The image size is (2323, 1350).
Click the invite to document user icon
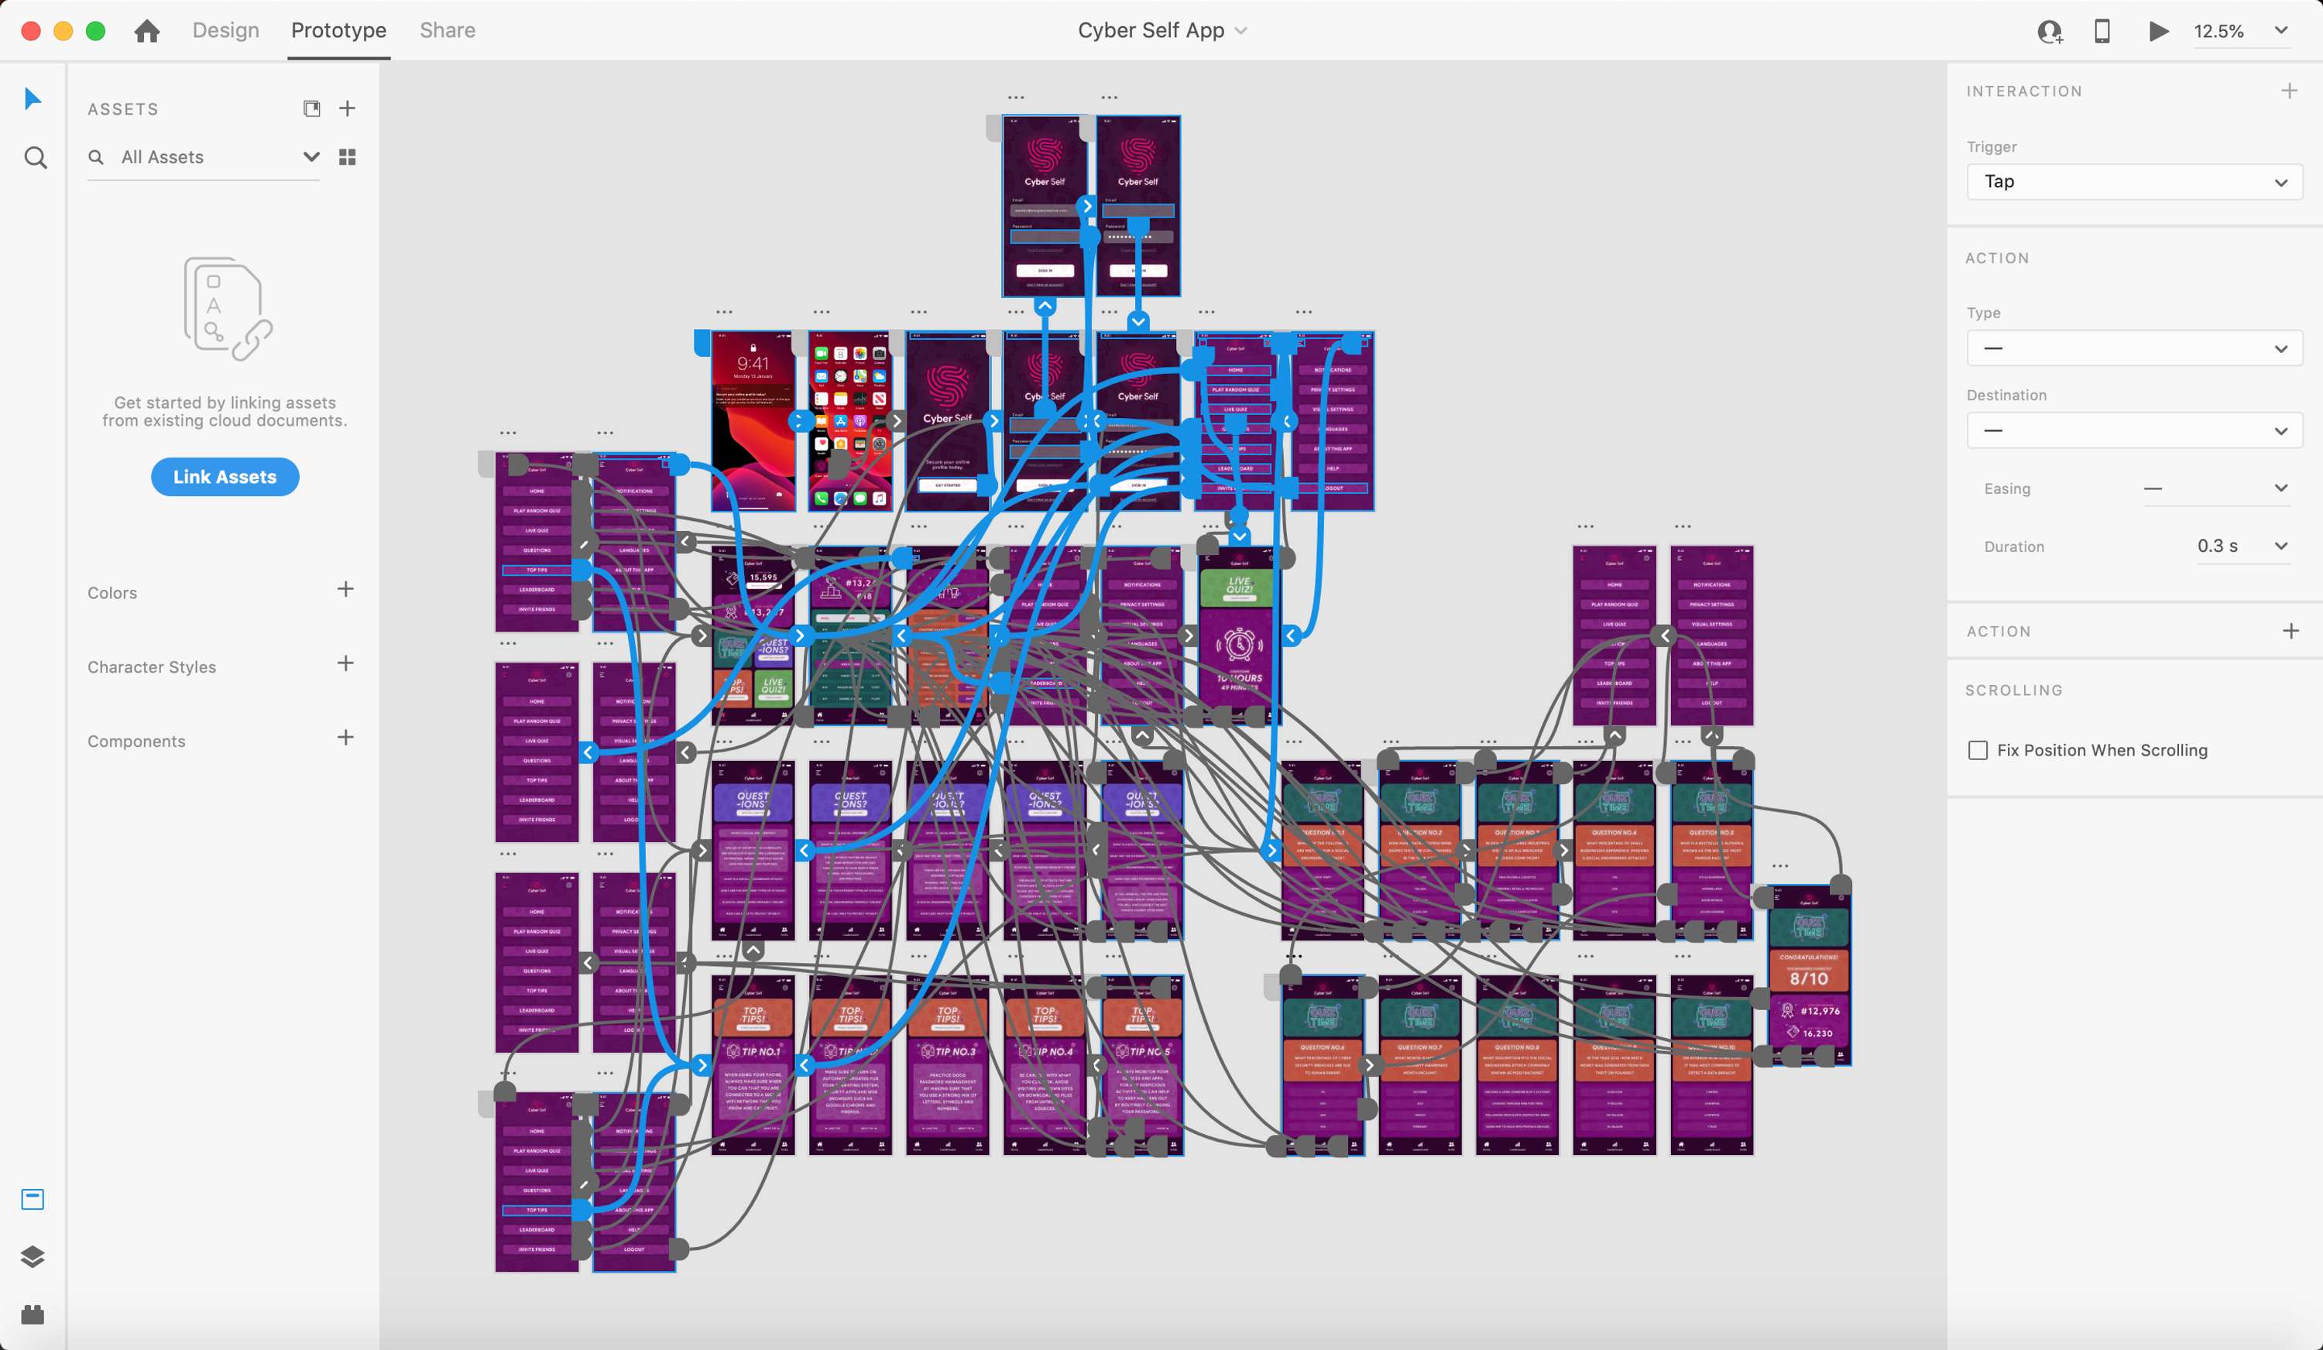(2049, 31)
